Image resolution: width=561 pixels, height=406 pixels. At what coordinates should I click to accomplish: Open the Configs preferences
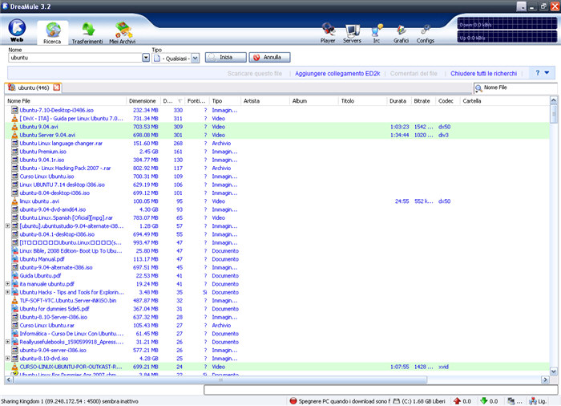426,33
